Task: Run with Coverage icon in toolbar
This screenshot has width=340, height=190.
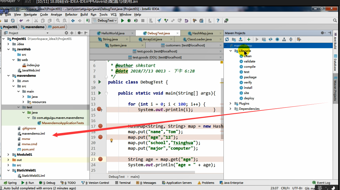Action: [136, 21]
